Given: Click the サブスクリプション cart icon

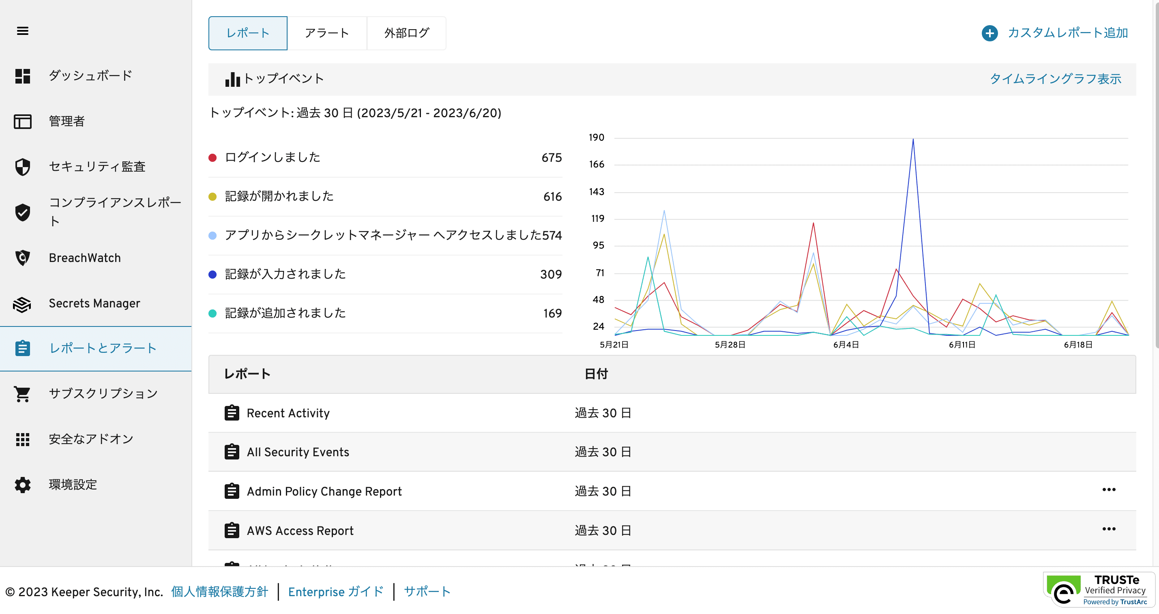Looking at the screenshot, I should coord(22,394).
